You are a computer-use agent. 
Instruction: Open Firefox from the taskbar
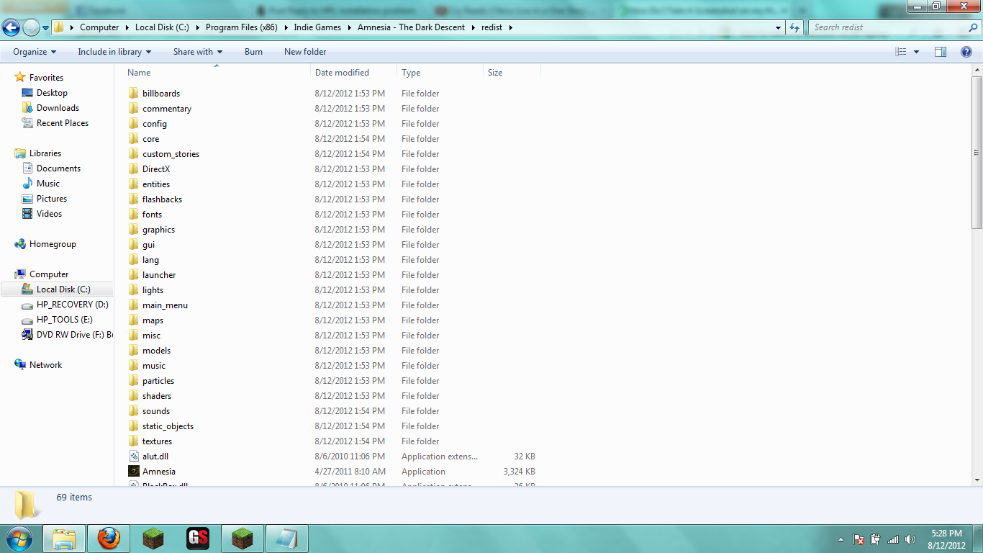click(109, 538)
